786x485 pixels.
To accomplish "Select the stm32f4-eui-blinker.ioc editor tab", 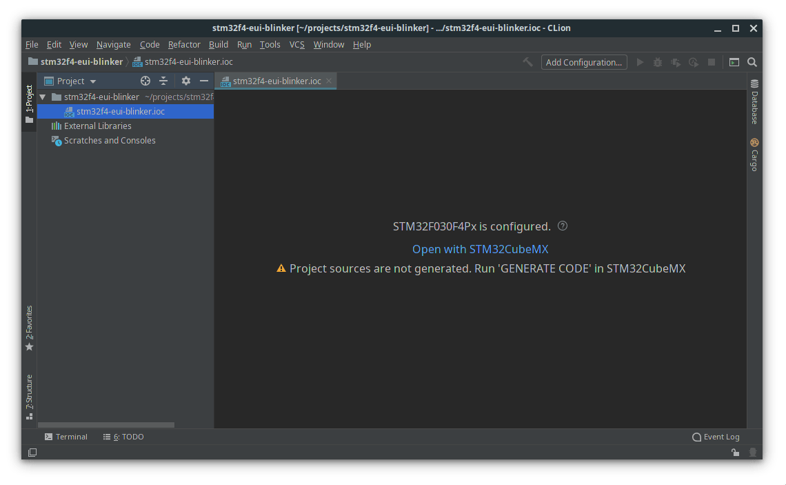I will point(270,81).
